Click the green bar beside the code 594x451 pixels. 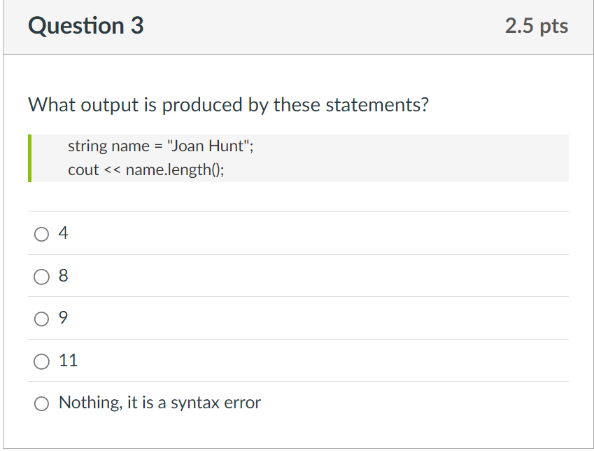tap(30, 158)
